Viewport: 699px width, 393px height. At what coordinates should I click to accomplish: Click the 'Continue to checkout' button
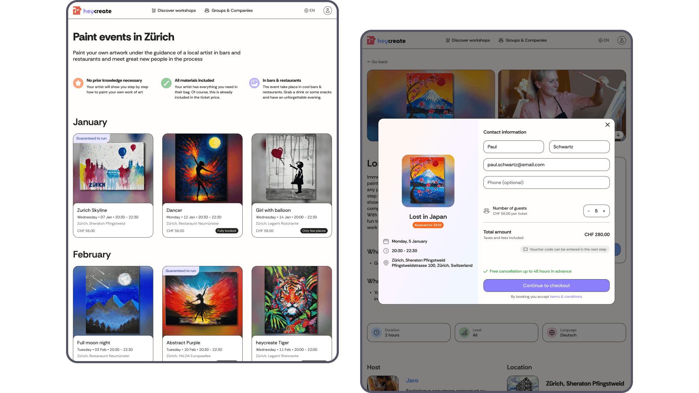click(546, 285)
